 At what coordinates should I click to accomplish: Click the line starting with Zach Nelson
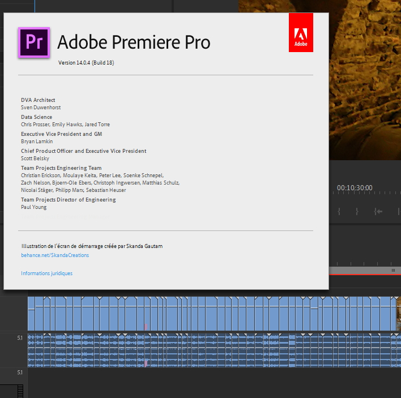100,183
